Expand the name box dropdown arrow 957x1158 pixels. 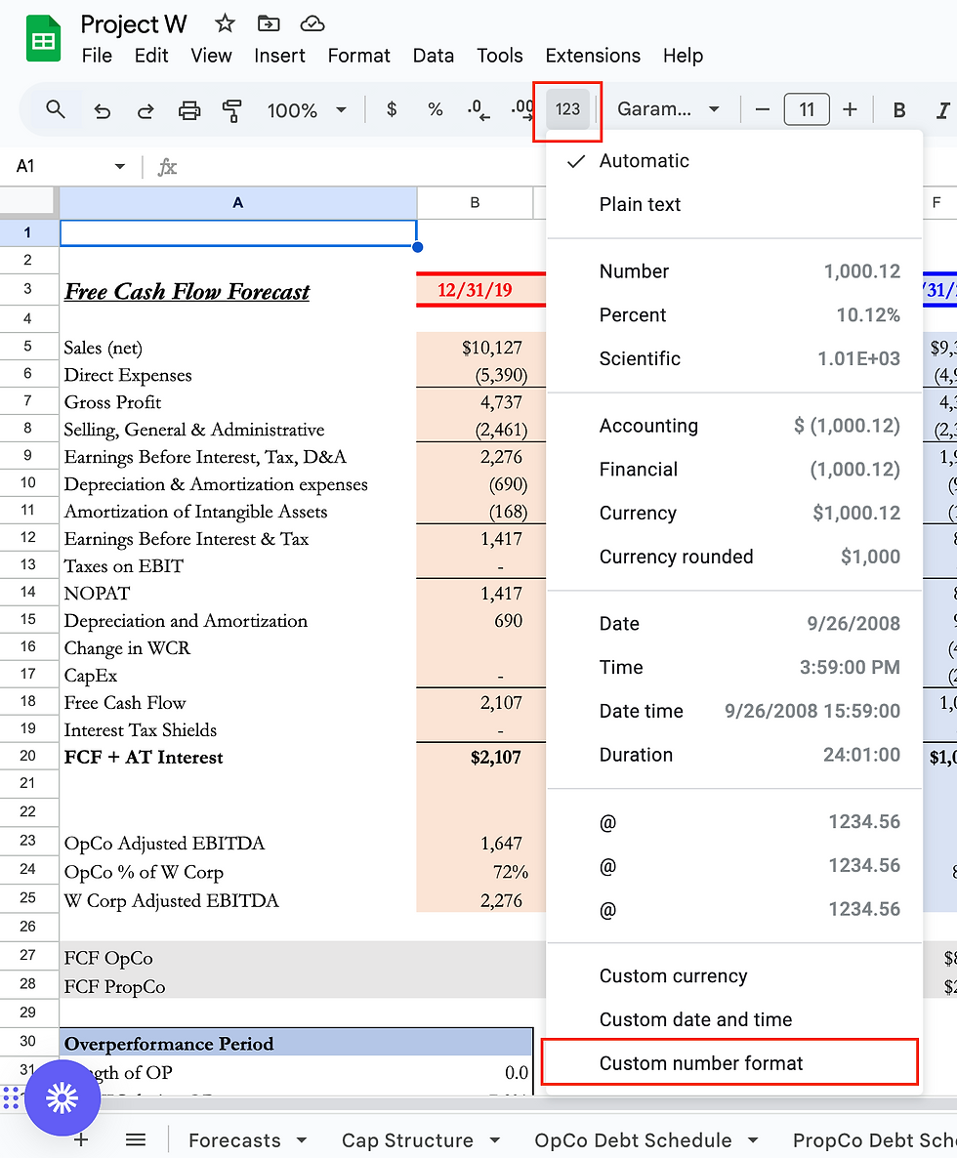coord(120,167)
